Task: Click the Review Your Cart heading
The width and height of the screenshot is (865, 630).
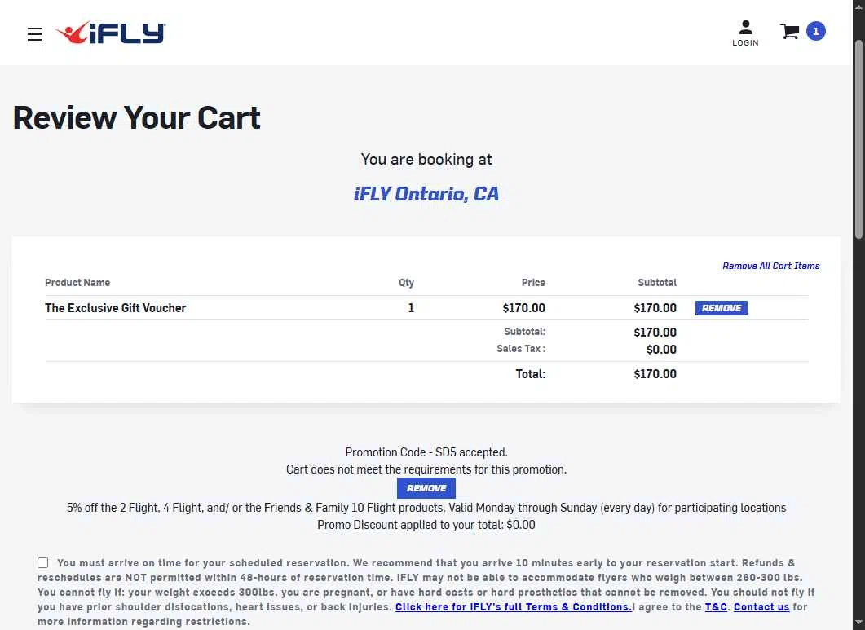Action: [137, 118]
